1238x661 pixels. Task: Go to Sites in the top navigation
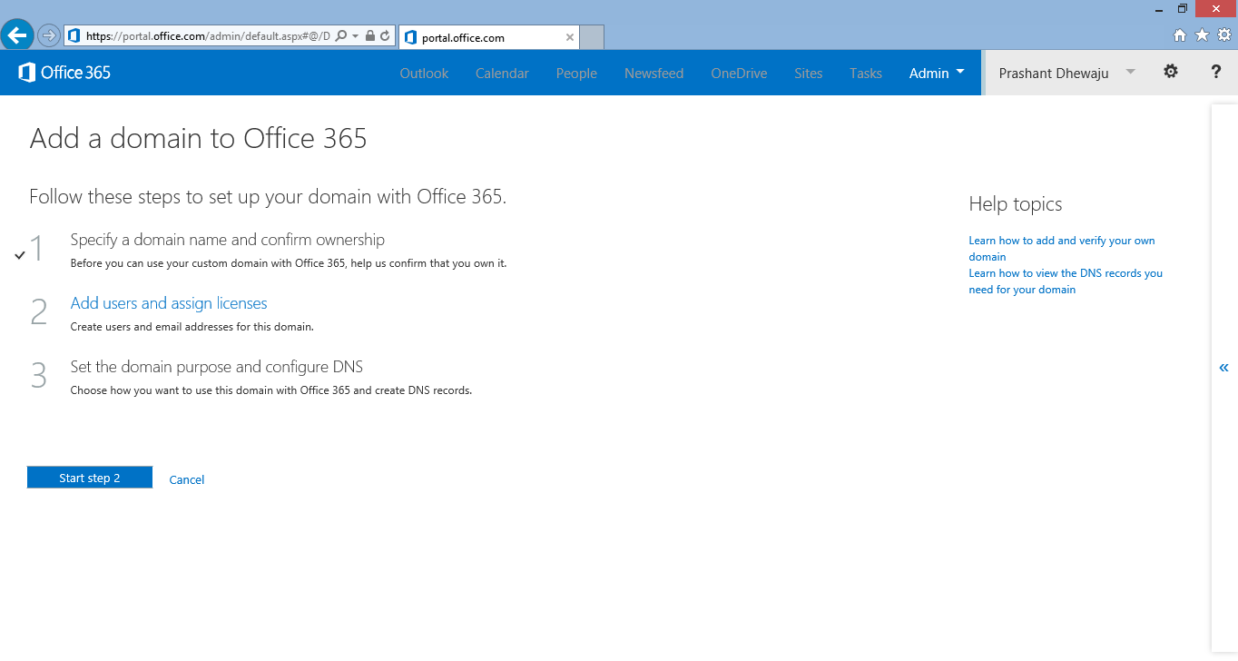[808, 74]
